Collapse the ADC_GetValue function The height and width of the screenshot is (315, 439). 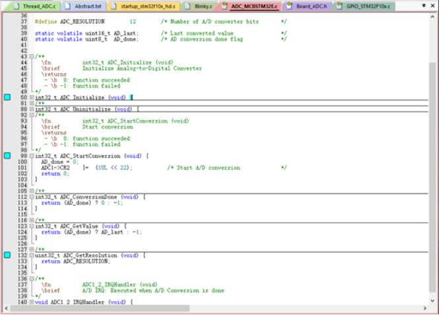(32, 226)
